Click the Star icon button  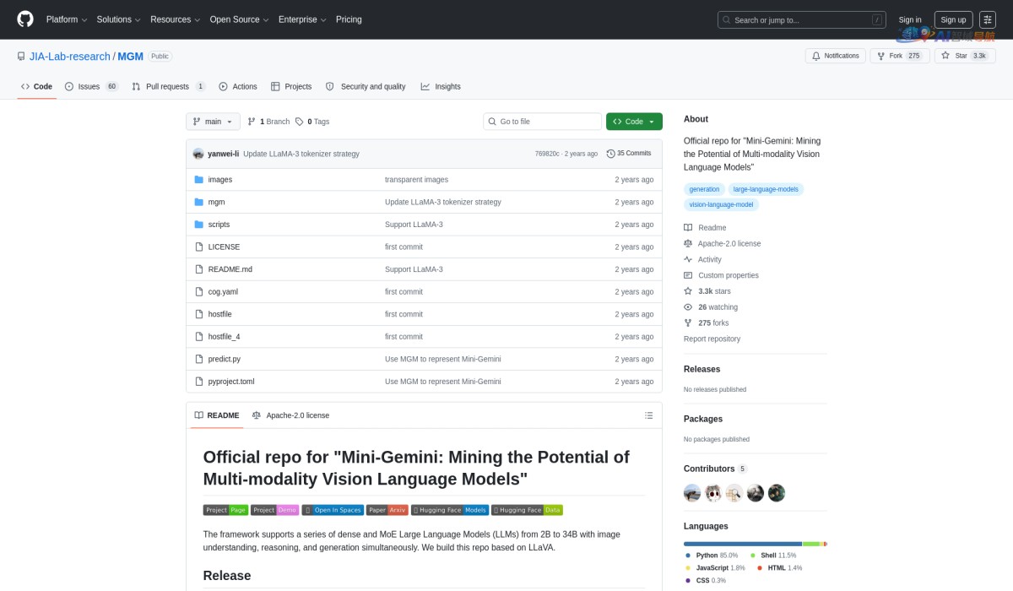(x=947, y=56)
